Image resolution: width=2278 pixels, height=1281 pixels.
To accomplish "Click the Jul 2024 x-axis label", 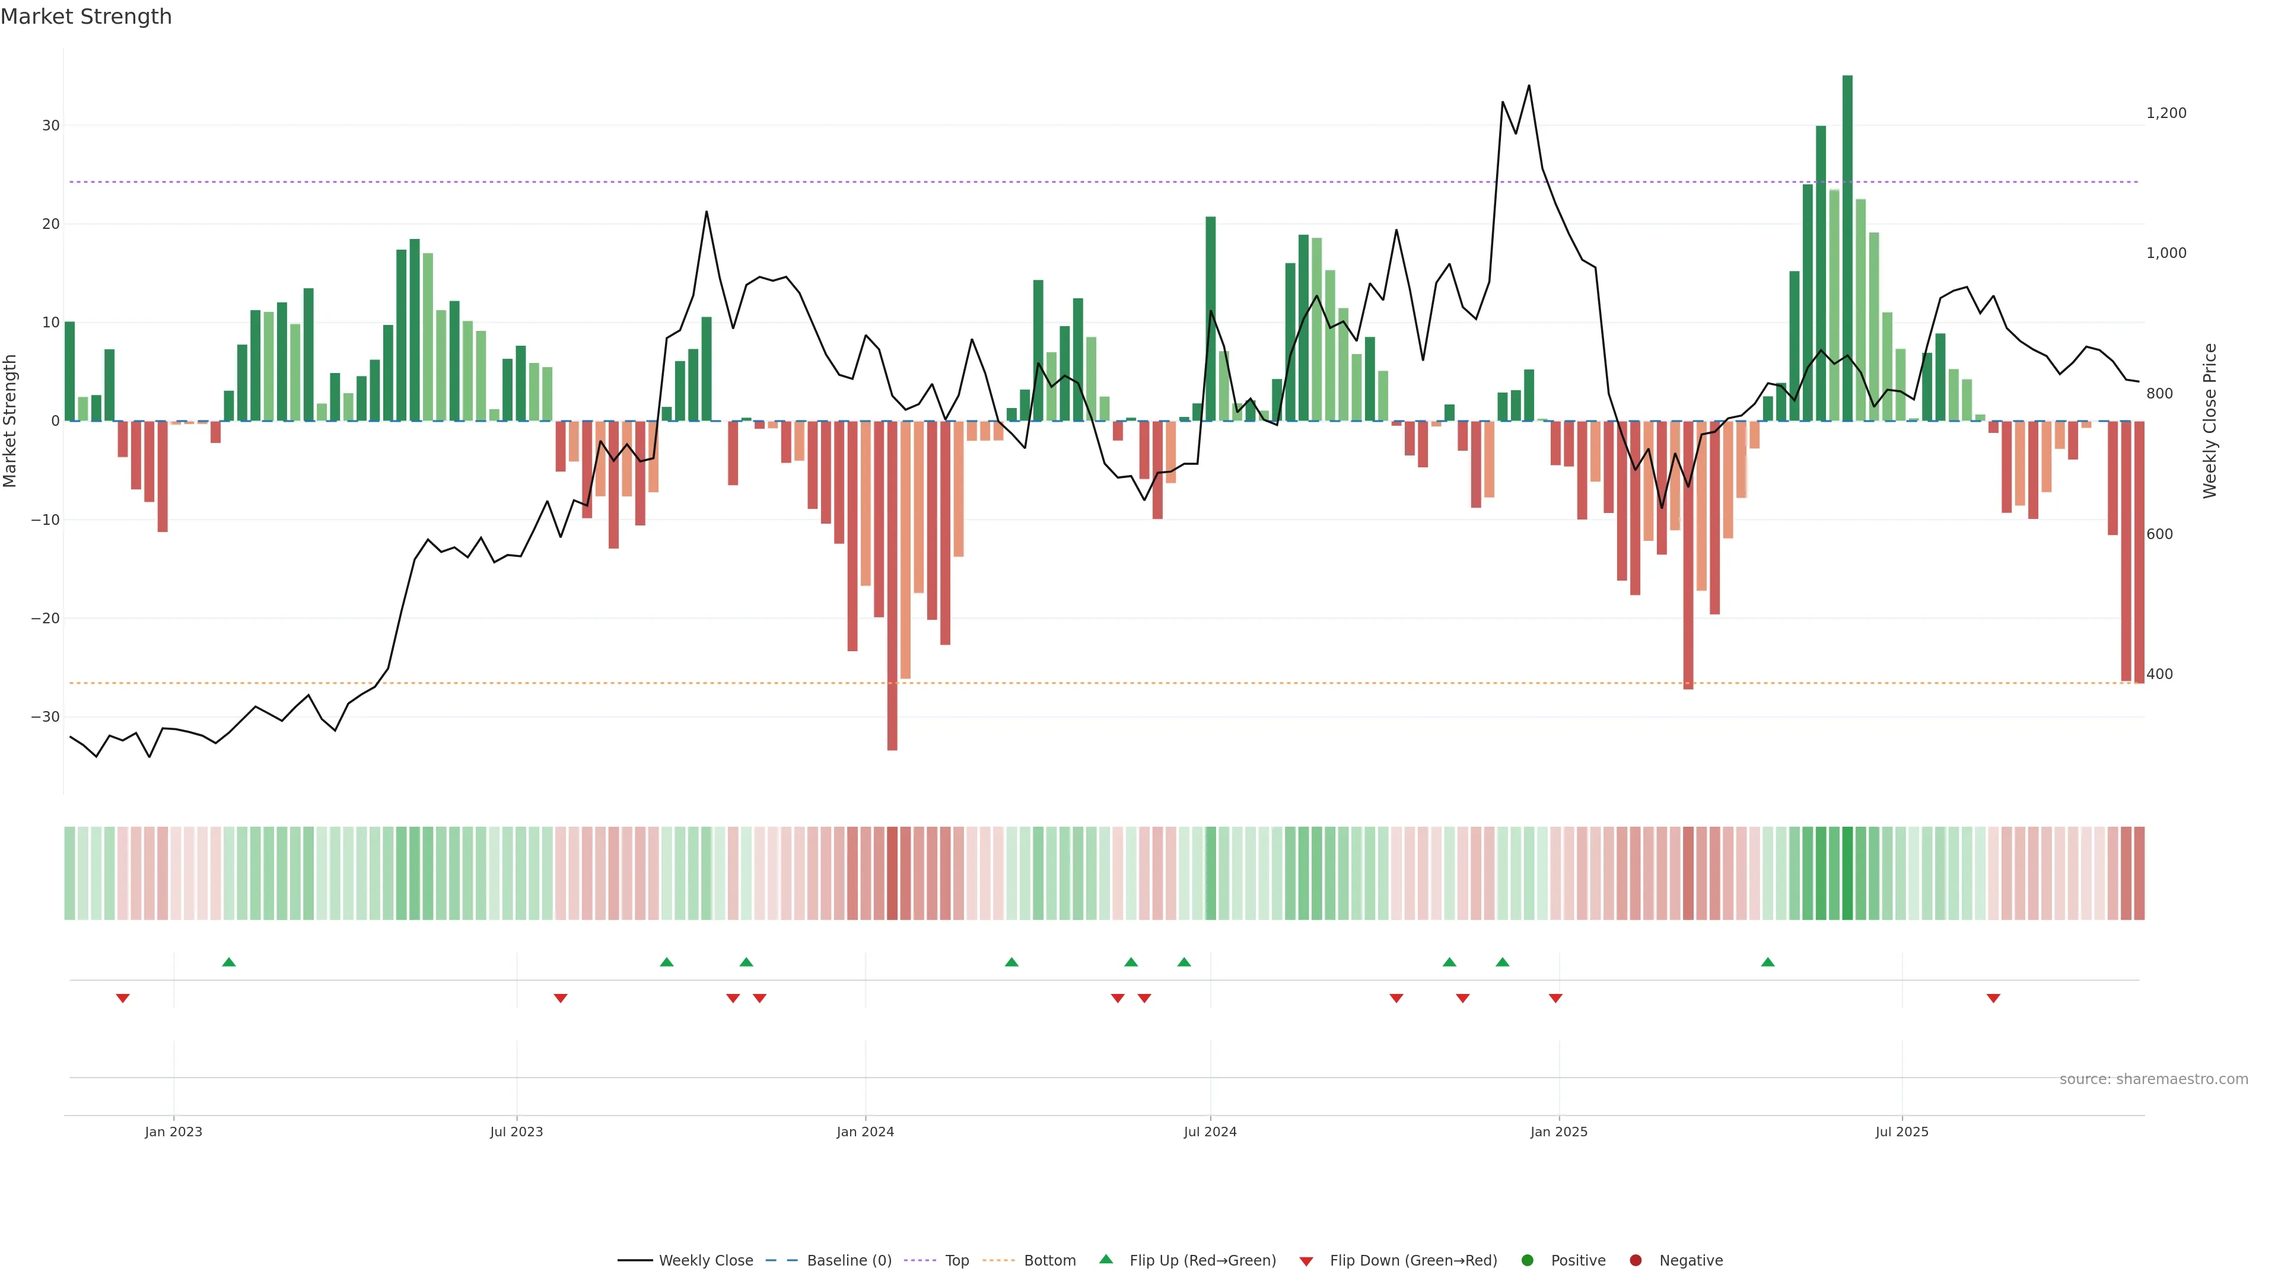I will [1210, 1132].
